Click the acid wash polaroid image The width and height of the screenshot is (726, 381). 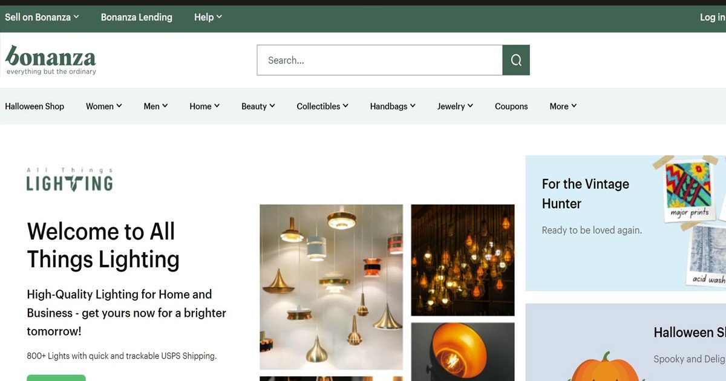(707, 256)
